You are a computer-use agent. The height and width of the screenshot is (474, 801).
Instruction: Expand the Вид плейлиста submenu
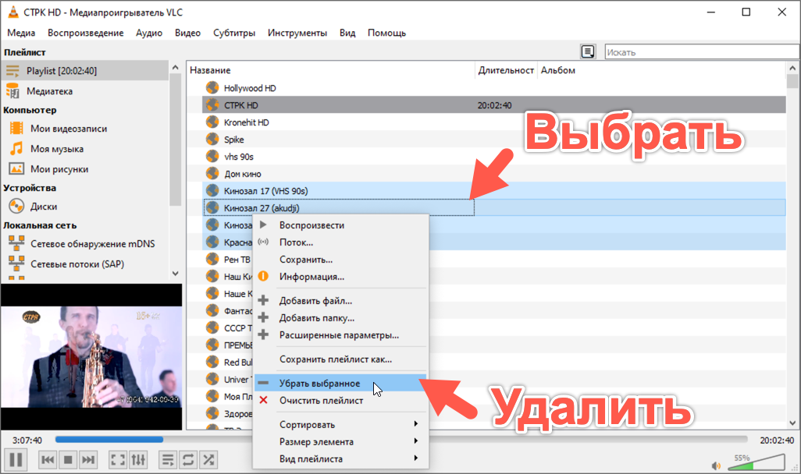tap(340, 458)
